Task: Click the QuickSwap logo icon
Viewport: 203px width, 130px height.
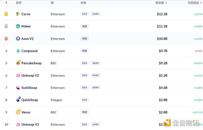Action: (x=18, y=99)
